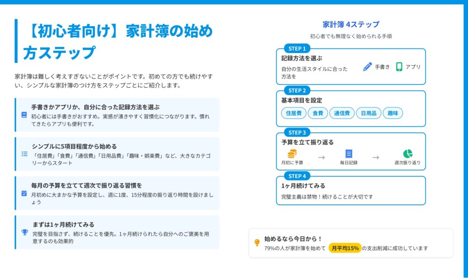
Task: Click the book icon beside 手書きかアプリか
Action: (x=24, y=115)
